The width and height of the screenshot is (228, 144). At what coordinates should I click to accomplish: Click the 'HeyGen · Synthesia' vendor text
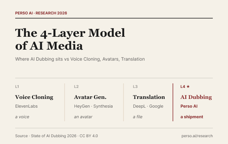pos(93,106)
